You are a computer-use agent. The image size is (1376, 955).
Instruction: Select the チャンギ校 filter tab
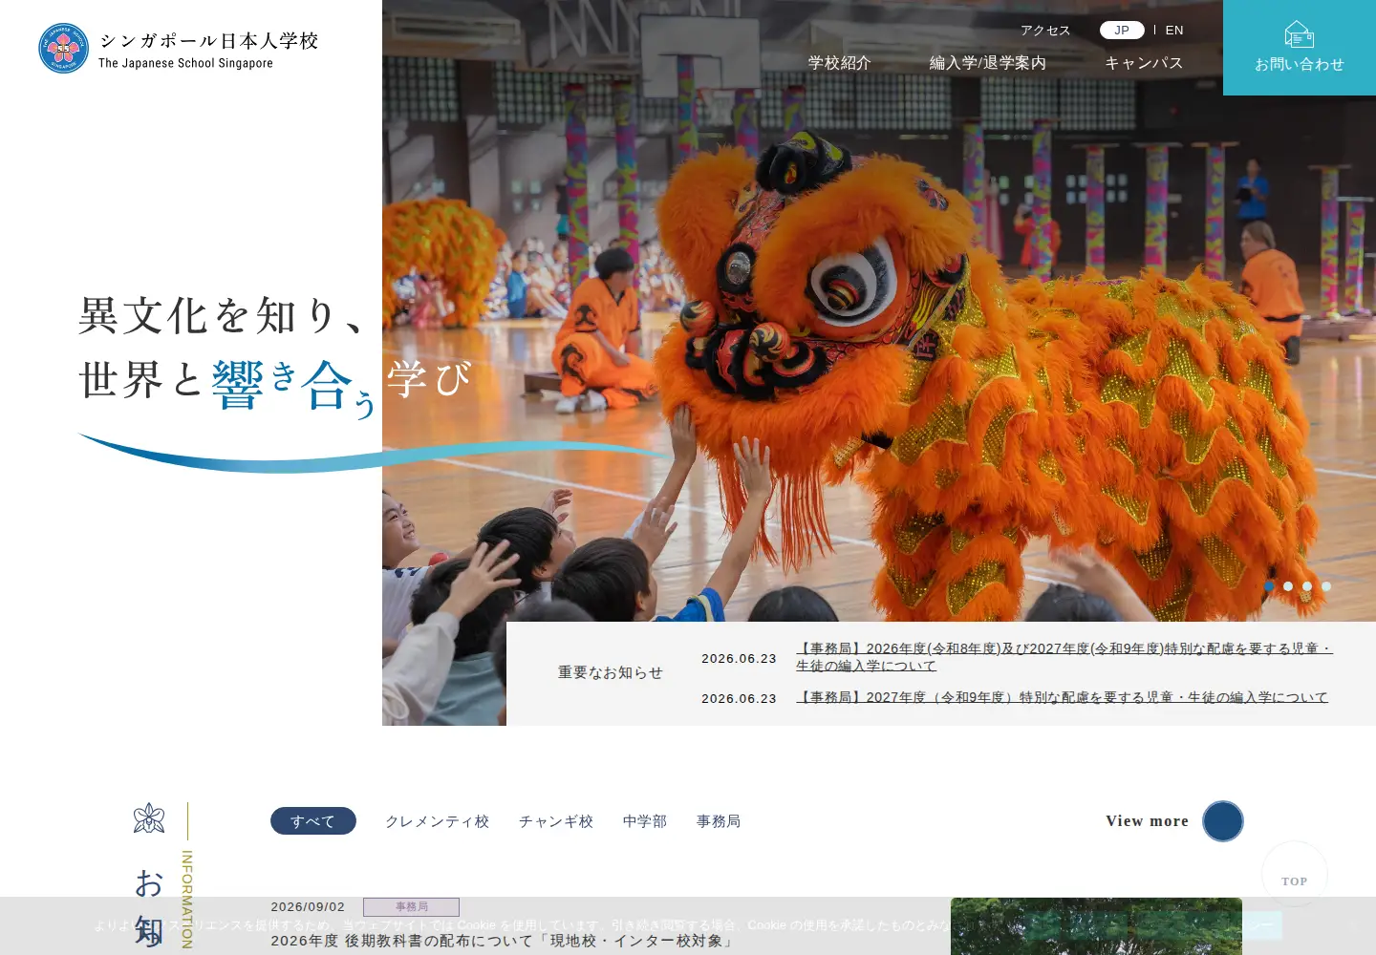556,821
